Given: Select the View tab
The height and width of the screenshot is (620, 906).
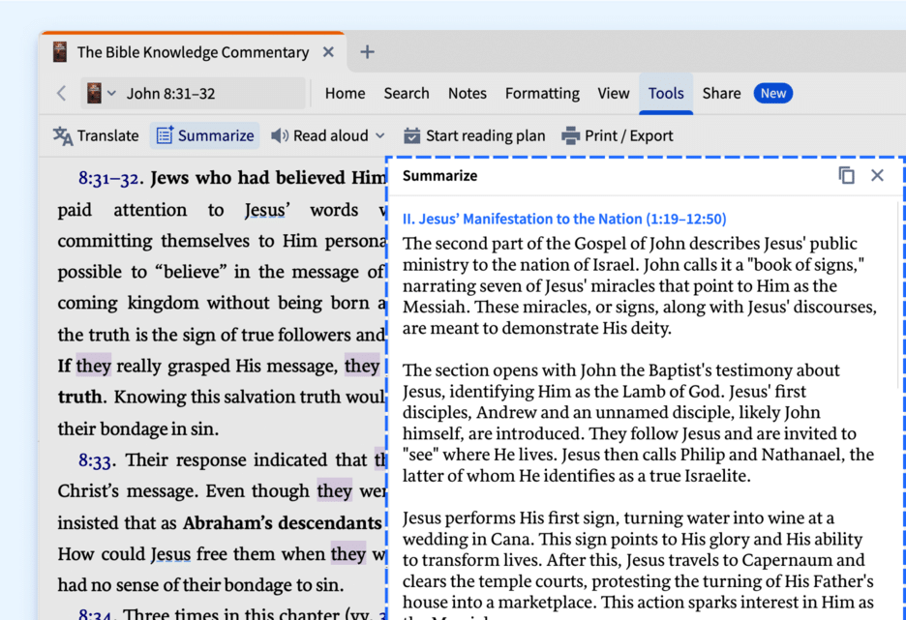Looking at the screenshot, I should pyautogui.click(x=613, y=94).
